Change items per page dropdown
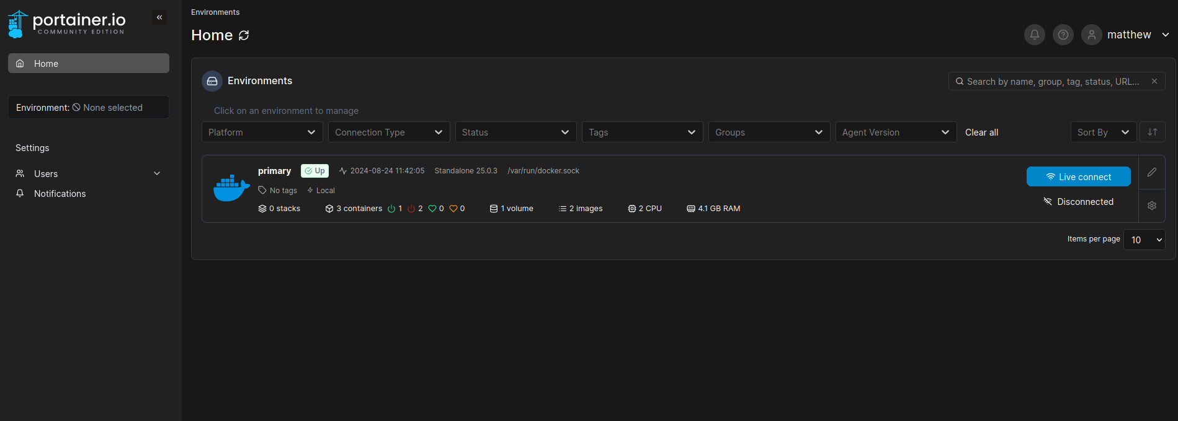 pos(1145,240)
